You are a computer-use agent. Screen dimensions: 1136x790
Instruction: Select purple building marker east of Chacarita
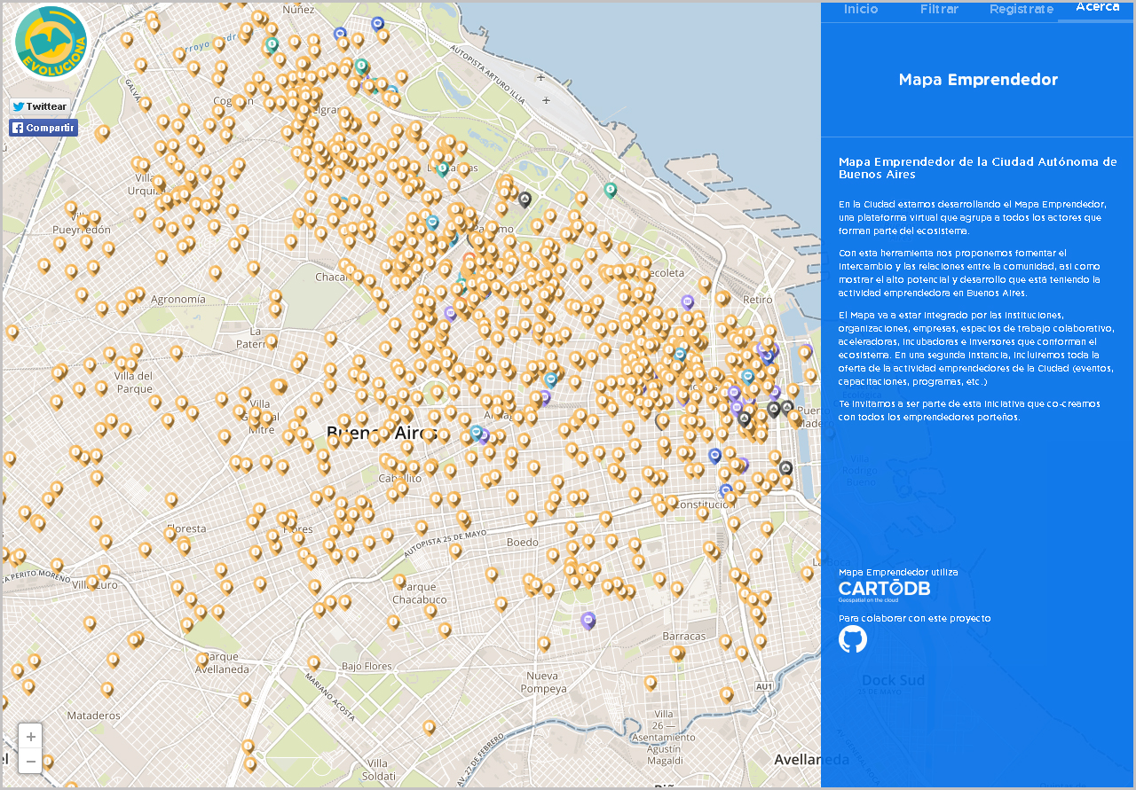coord(450,313)
